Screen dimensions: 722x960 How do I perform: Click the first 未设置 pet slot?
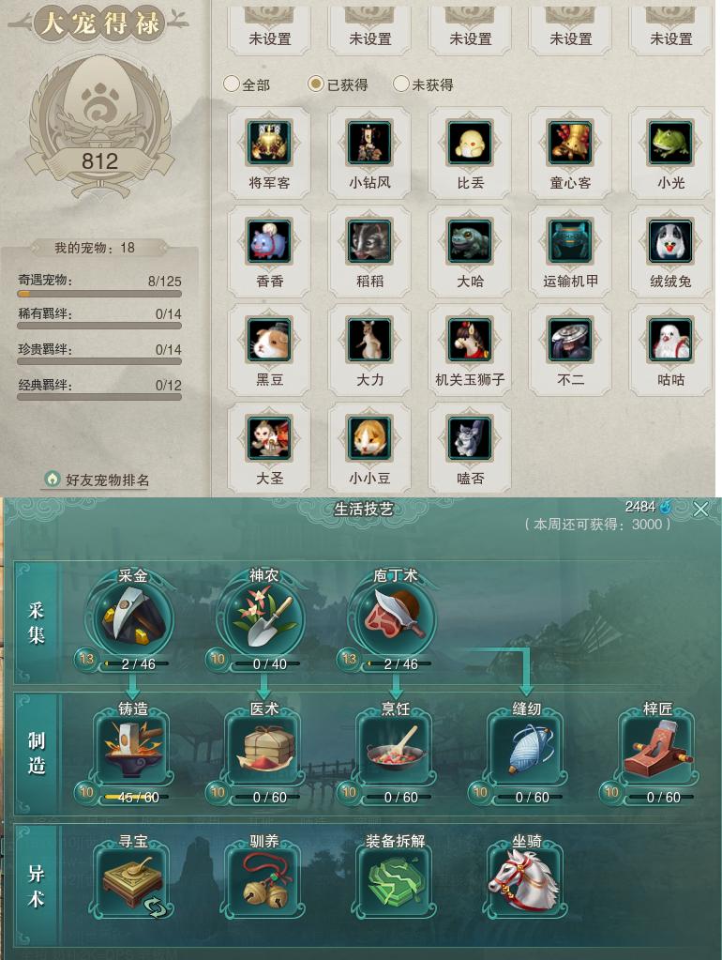pos(269,31)
